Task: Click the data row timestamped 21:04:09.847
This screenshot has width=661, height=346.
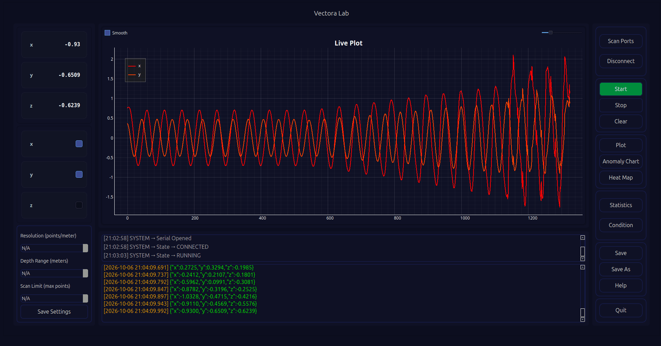Action: tap(180, 289)
